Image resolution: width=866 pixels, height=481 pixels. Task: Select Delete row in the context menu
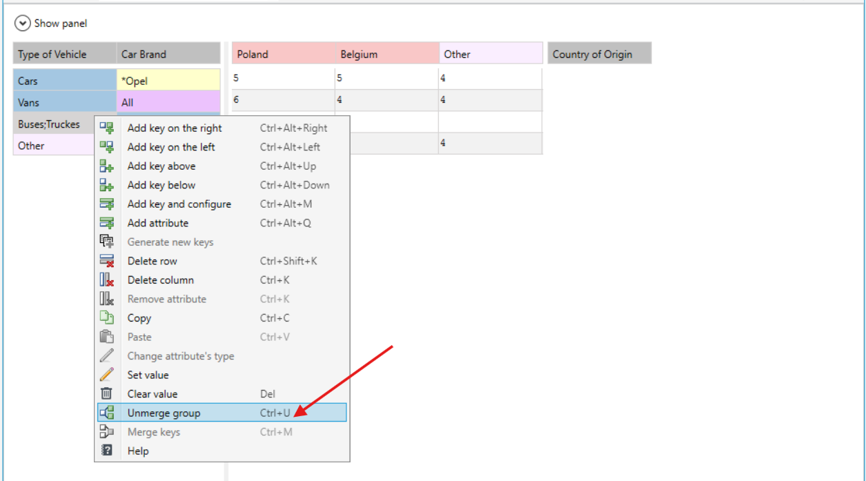(222, 261)
